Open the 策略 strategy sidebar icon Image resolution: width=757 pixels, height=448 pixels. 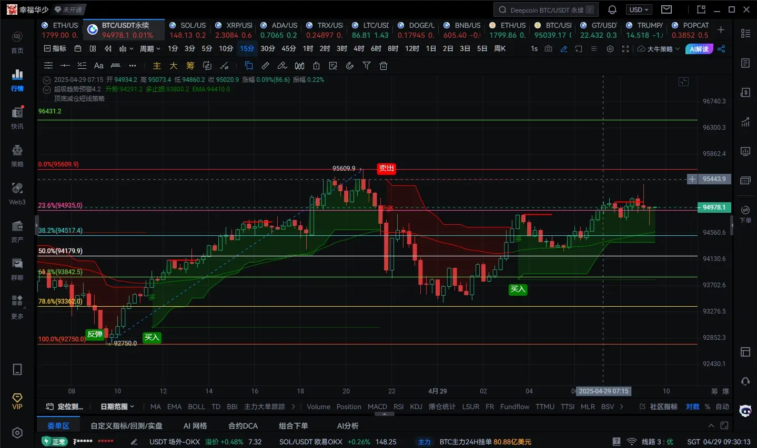(17, 155)
